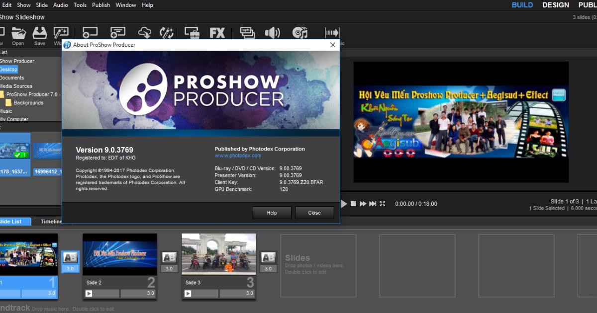Screen dimensions: 597x313
Task: Open the Publish menu
Action: click(101, 5)
